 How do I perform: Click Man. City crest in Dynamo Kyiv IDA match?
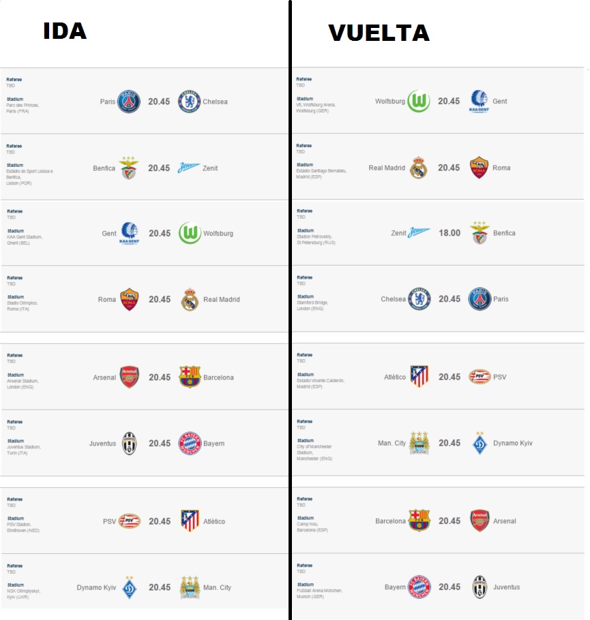pos(189,587)
